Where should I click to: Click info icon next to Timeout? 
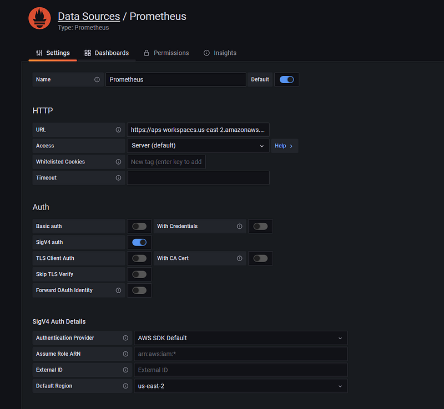118,178
